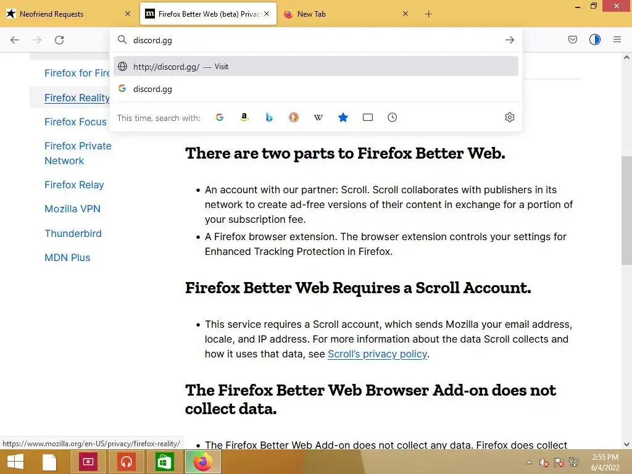
Task: Click the scrollbar down arrow
Action: coord(626,444)
